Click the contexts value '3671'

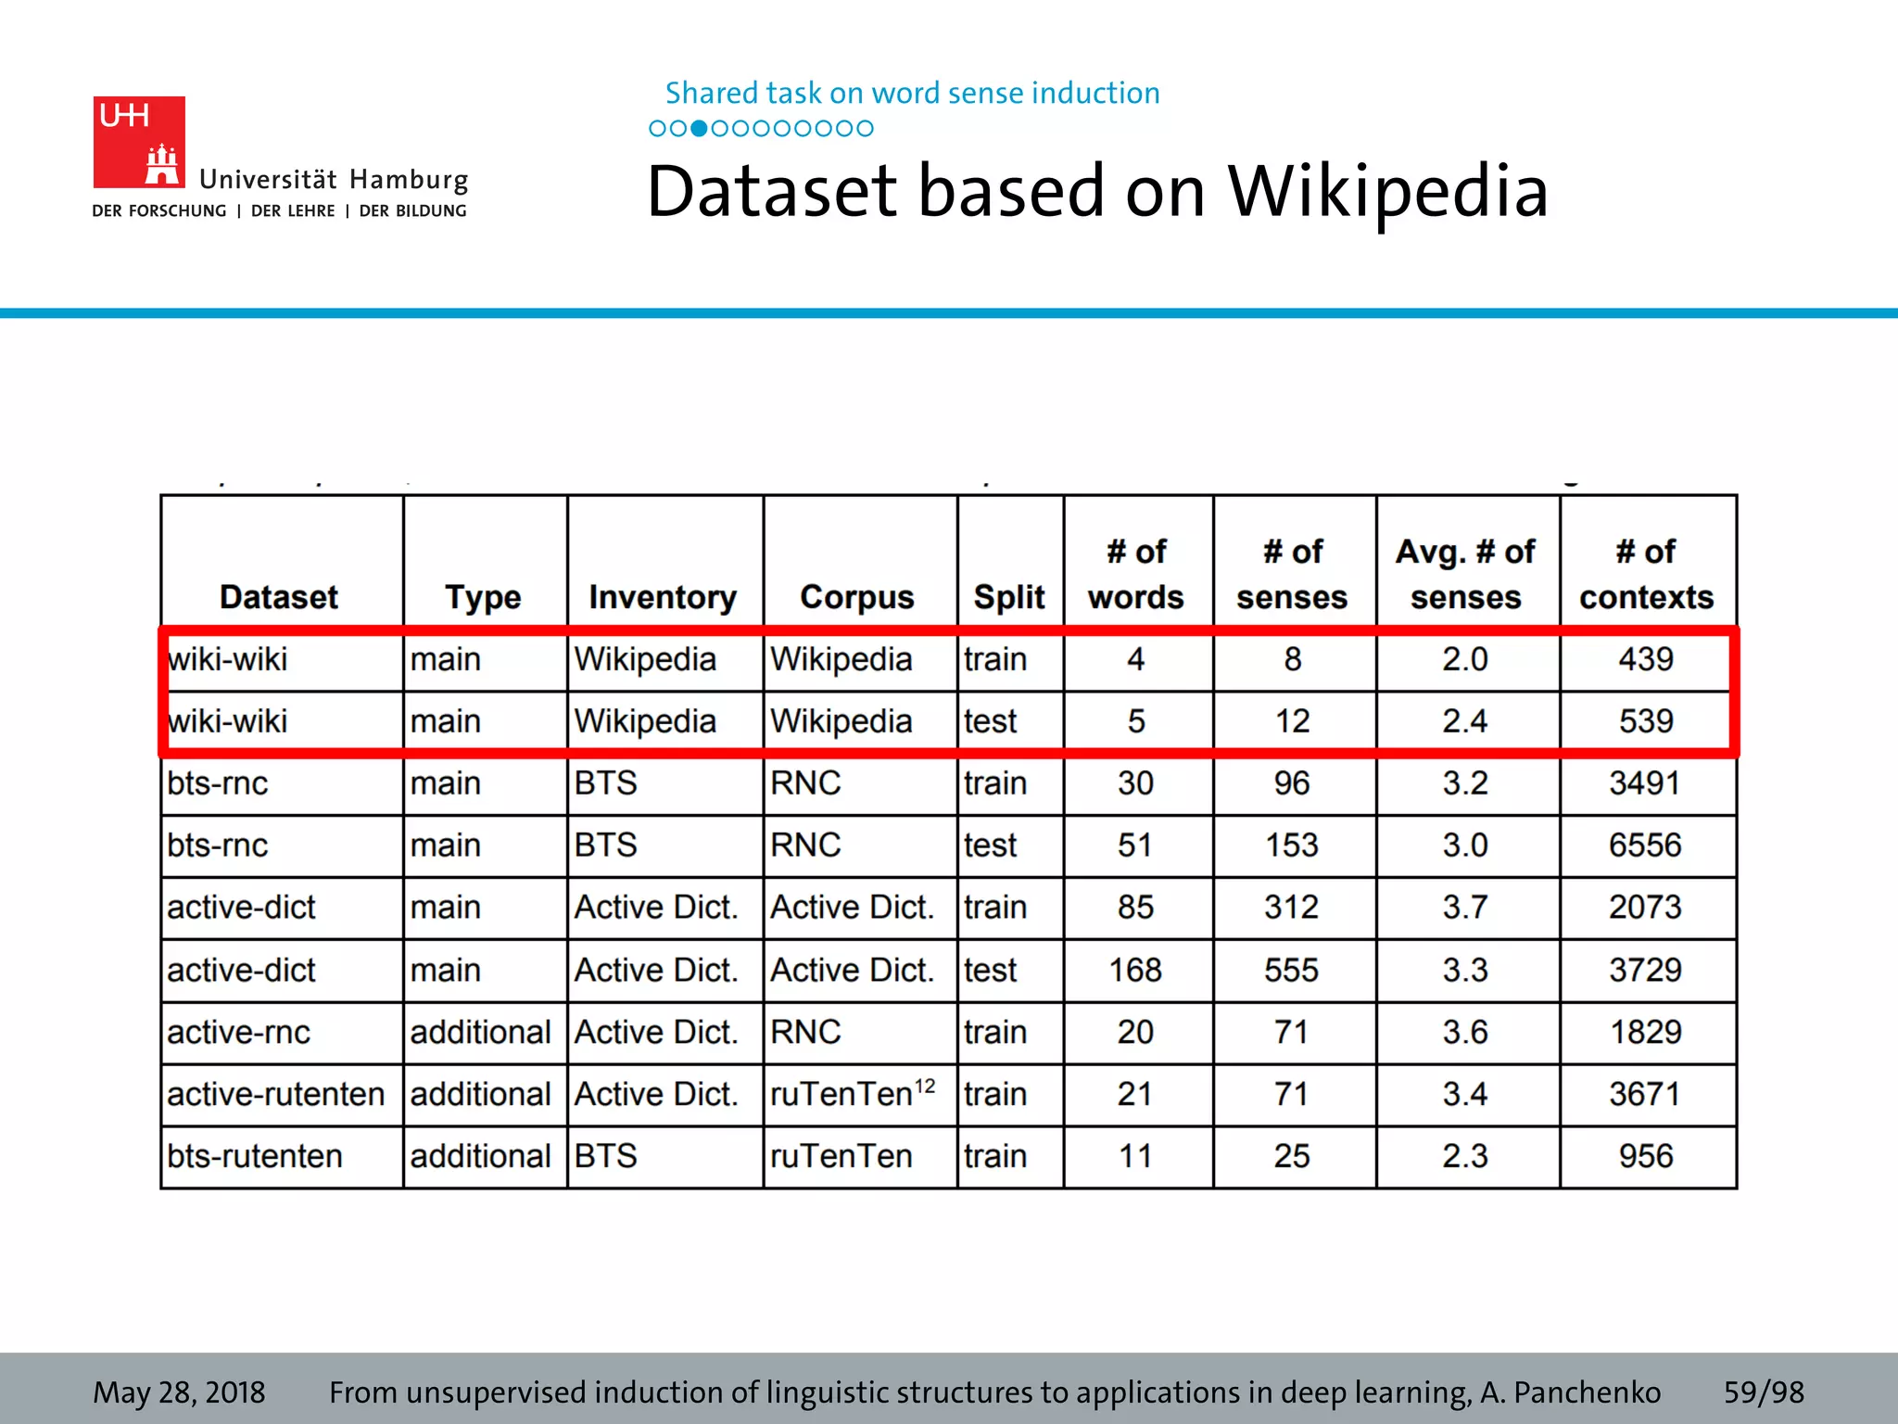[x=1645, y=1094]
